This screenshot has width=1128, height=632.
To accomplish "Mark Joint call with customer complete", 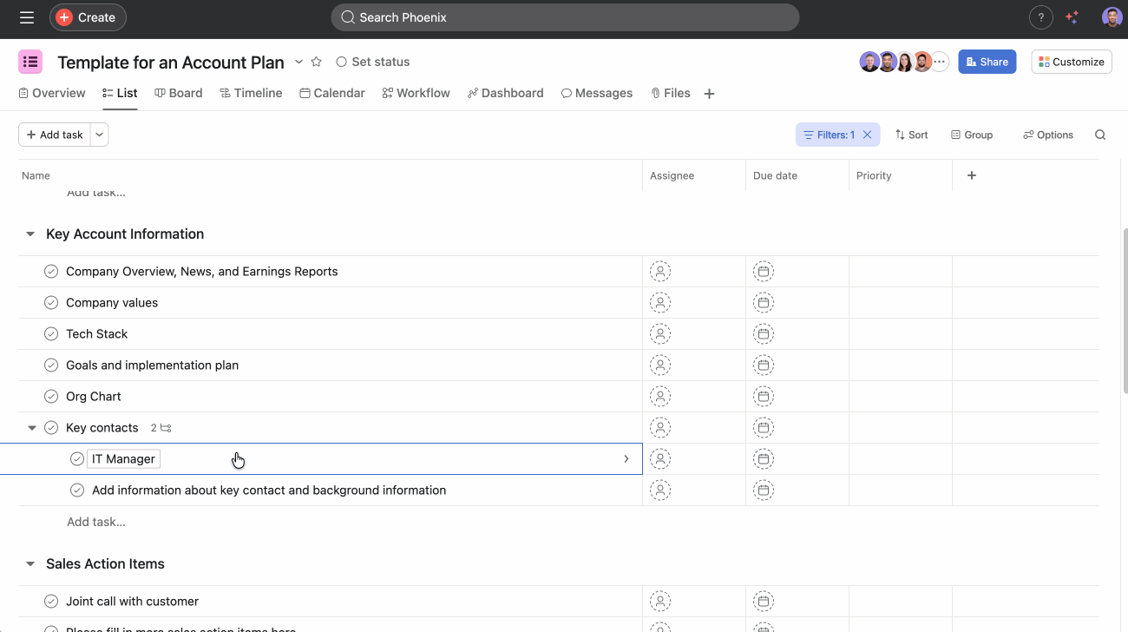I will click(x=51, y=602).
